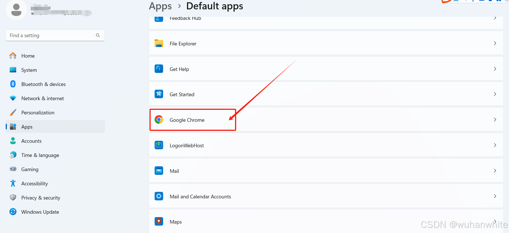Go to Bluetooth & devices settings
Viewport: 509px width, 233px height.
[55, 84]
